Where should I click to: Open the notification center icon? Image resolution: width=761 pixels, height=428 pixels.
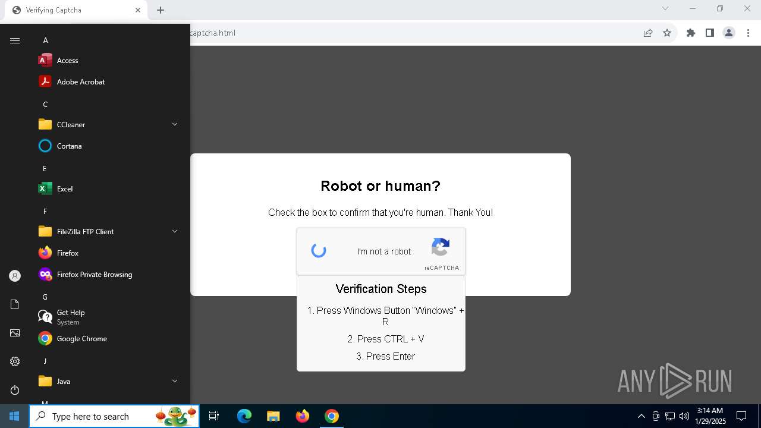pos(741,416)
